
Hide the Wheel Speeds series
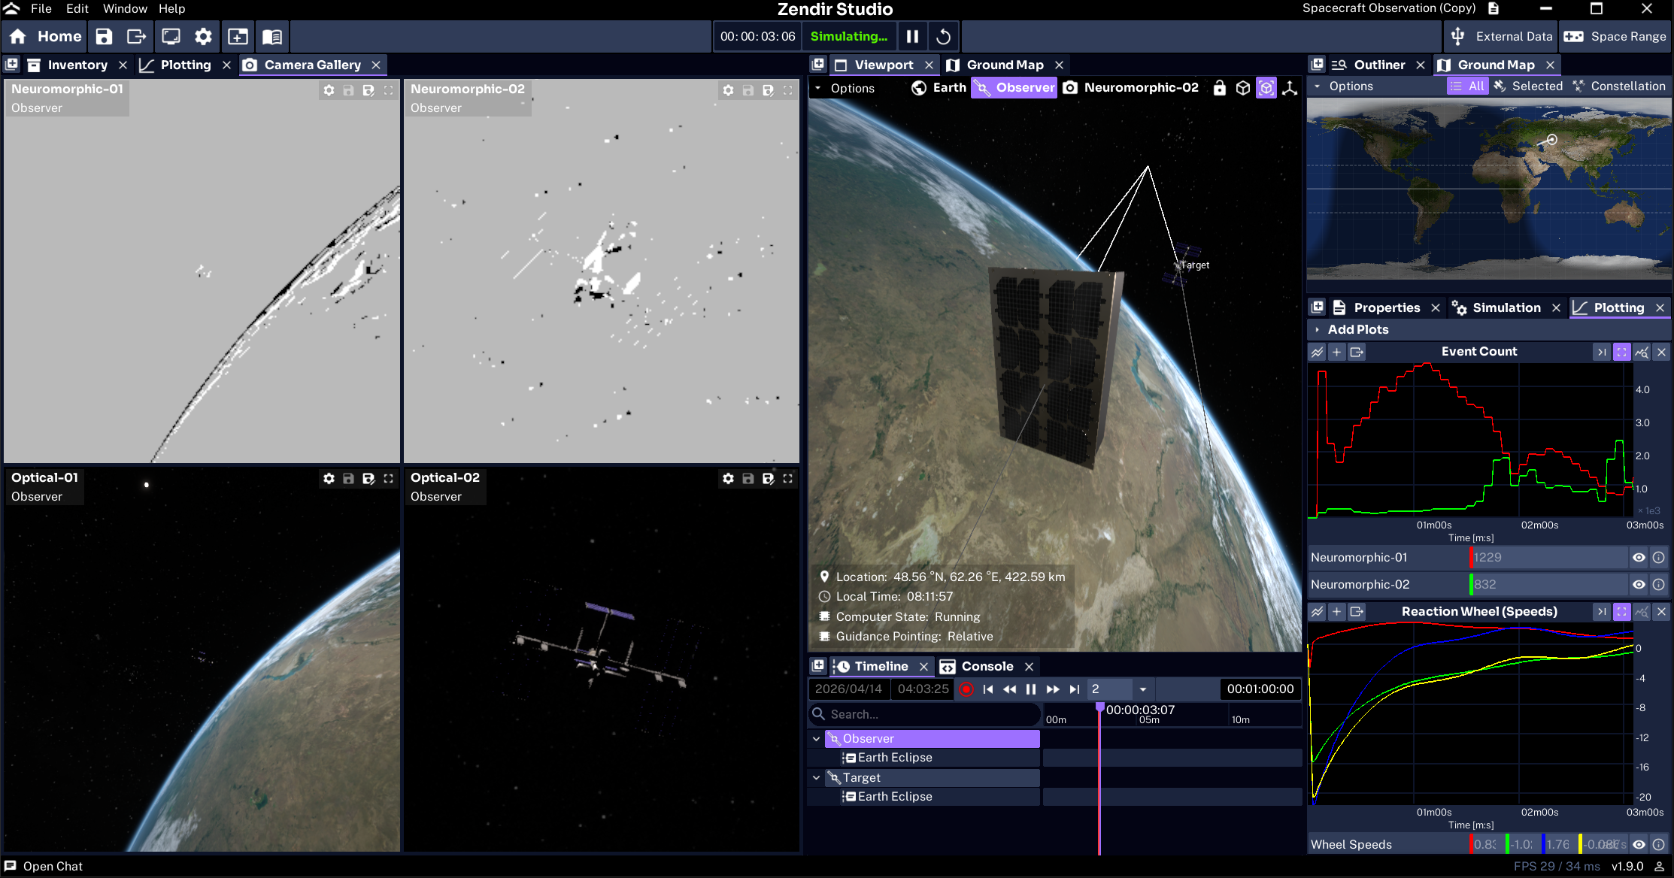[x=1639, y=845]
